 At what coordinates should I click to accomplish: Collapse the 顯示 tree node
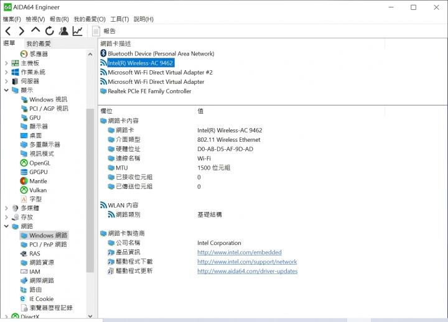coord(6,90)
